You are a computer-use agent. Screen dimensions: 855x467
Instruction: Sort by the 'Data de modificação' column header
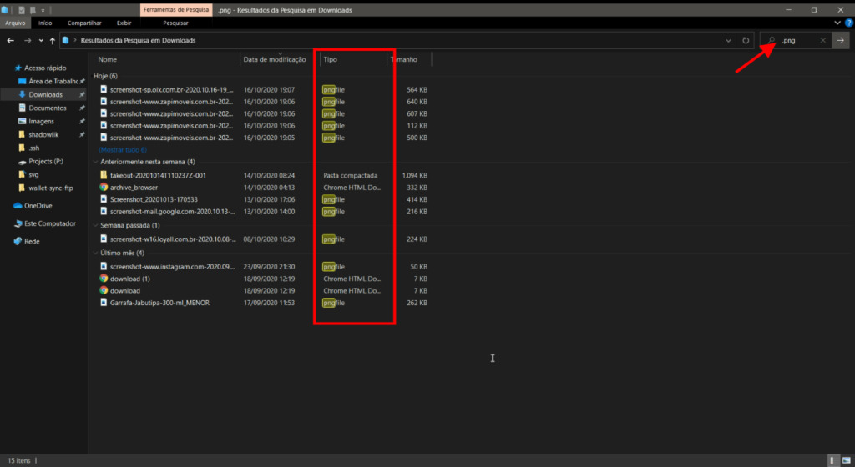pos(276,59)
